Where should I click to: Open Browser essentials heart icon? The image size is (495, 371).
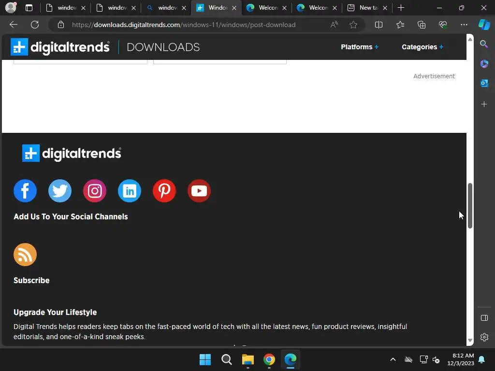click(x=443, y=25)
